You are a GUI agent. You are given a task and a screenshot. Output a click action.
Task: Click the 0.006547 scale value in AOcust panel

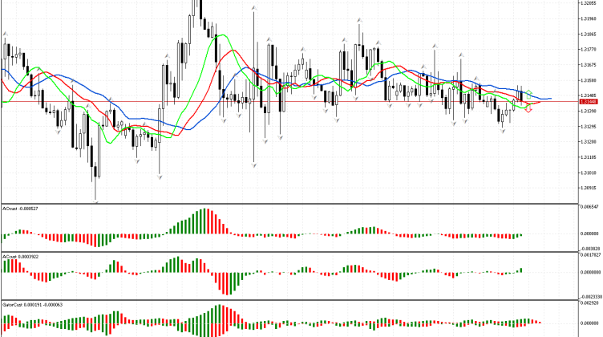pyautogui.click(x=591, y=207)
